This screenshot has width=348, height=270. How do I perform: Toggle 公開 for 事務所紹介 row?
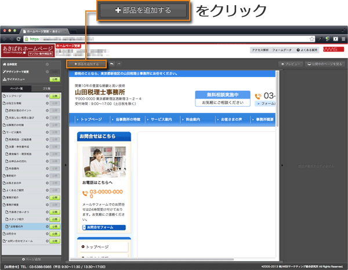(55, 198)
